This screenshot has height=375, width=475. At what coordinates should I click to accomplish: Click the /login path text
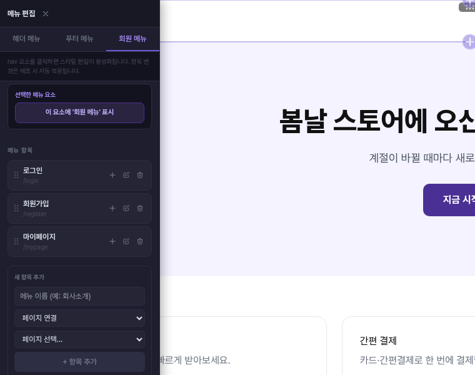(x=31, y=181)
